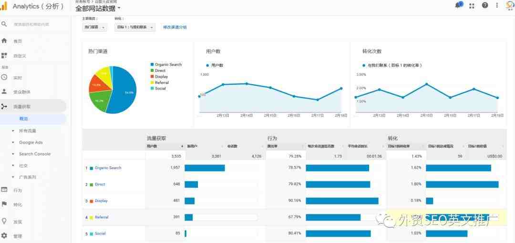This screenshot has width=515, height=243.
Task: Open the 热门渠道 primary dimension dropdown
Action: coord(94,27)
